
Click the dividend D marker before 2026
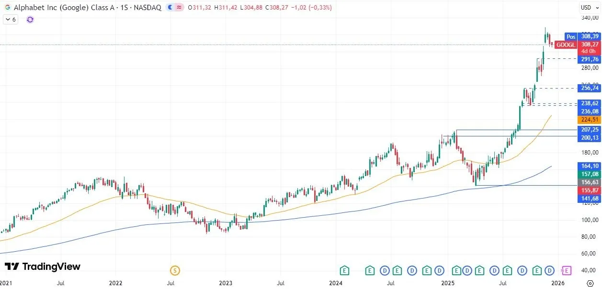pos(550,270)
